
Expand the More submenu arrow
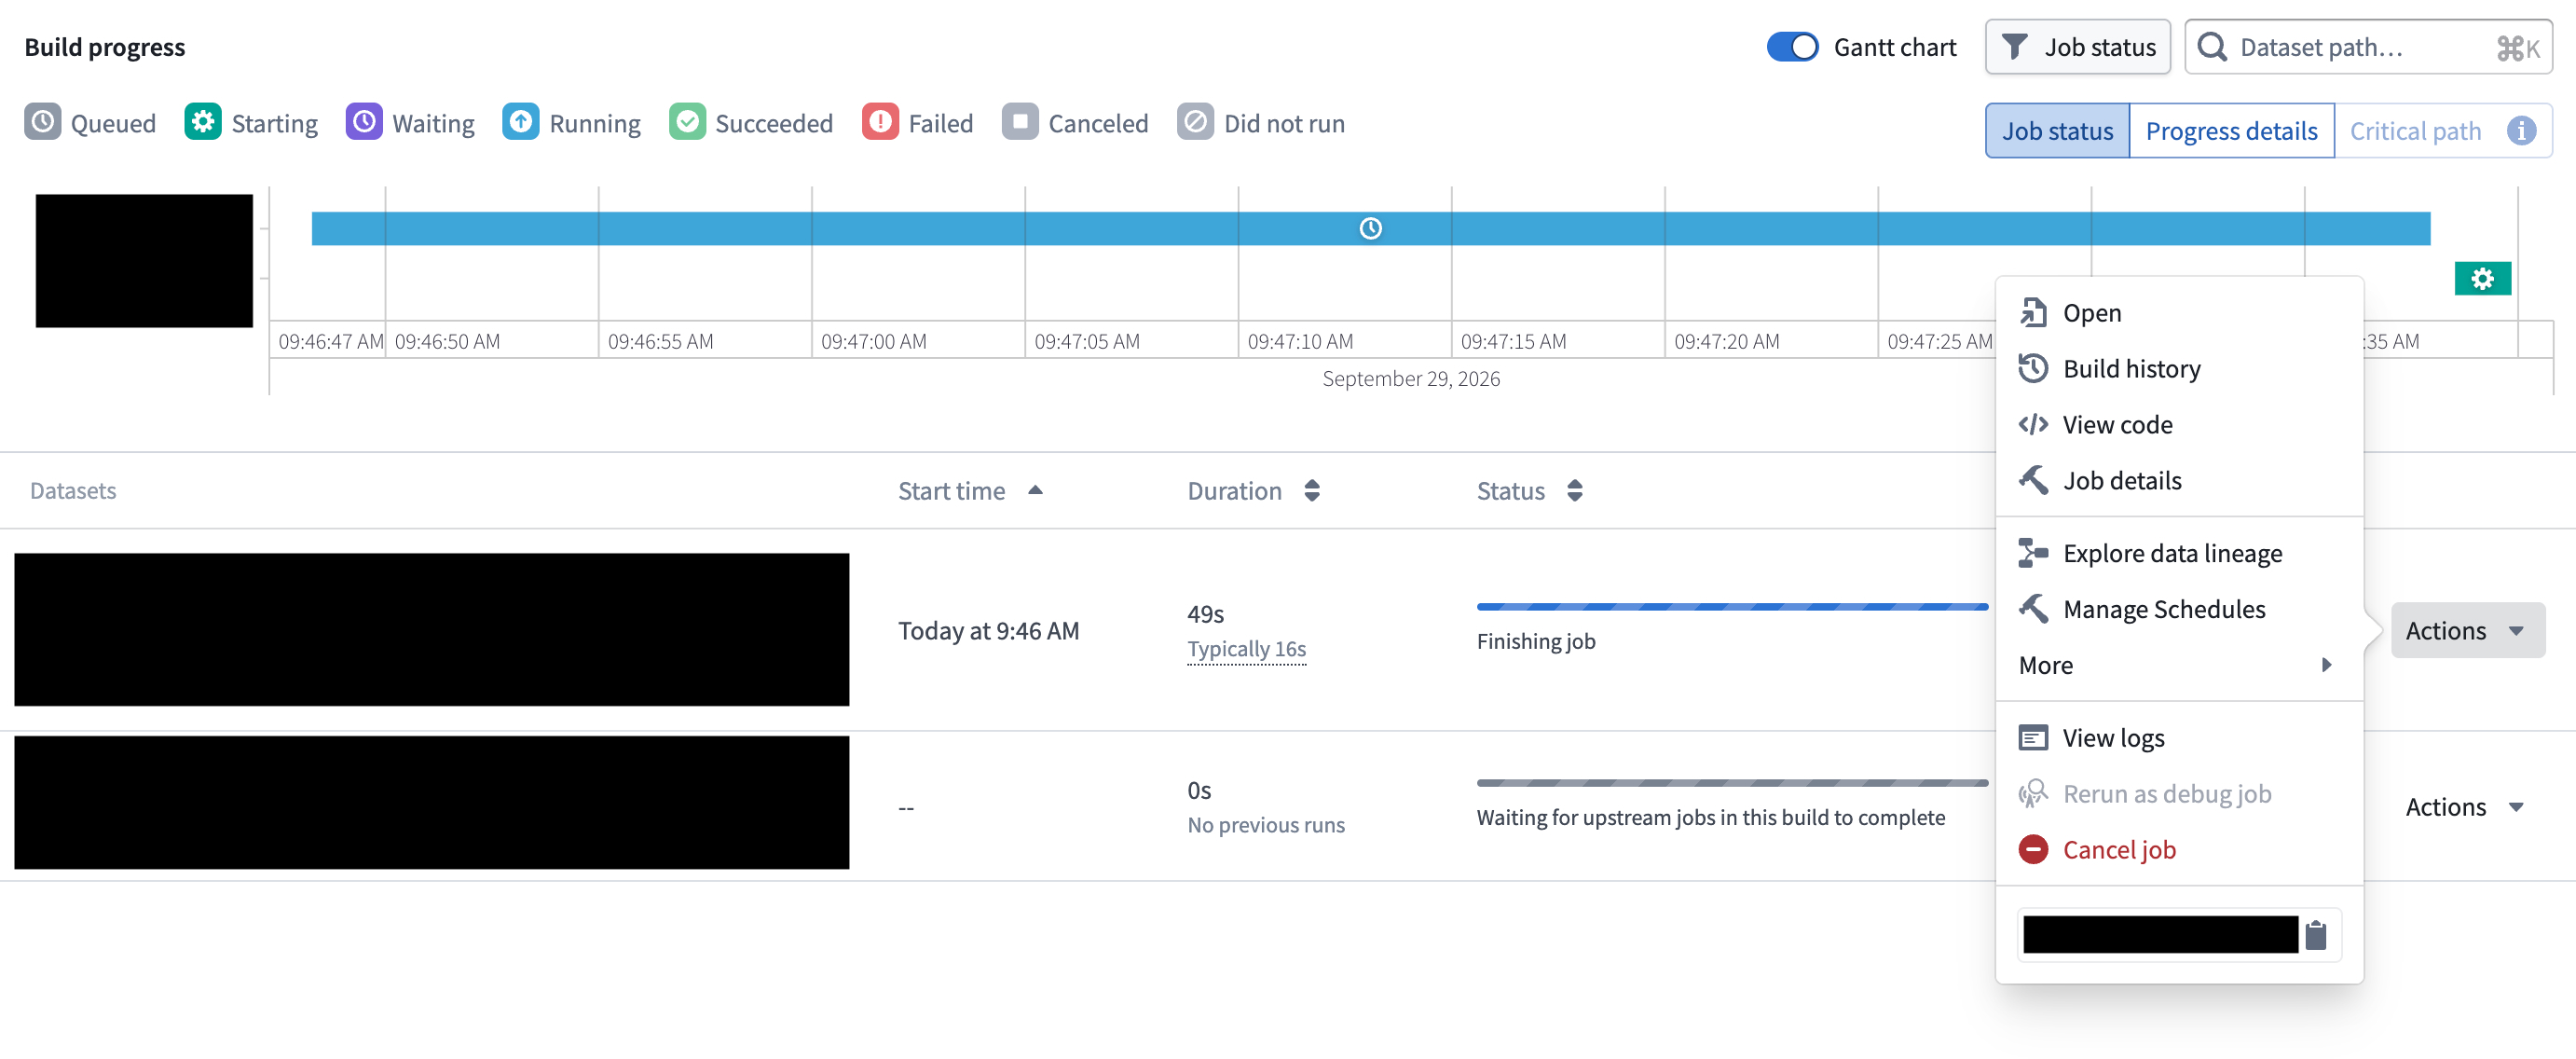tap(2326, 665)
